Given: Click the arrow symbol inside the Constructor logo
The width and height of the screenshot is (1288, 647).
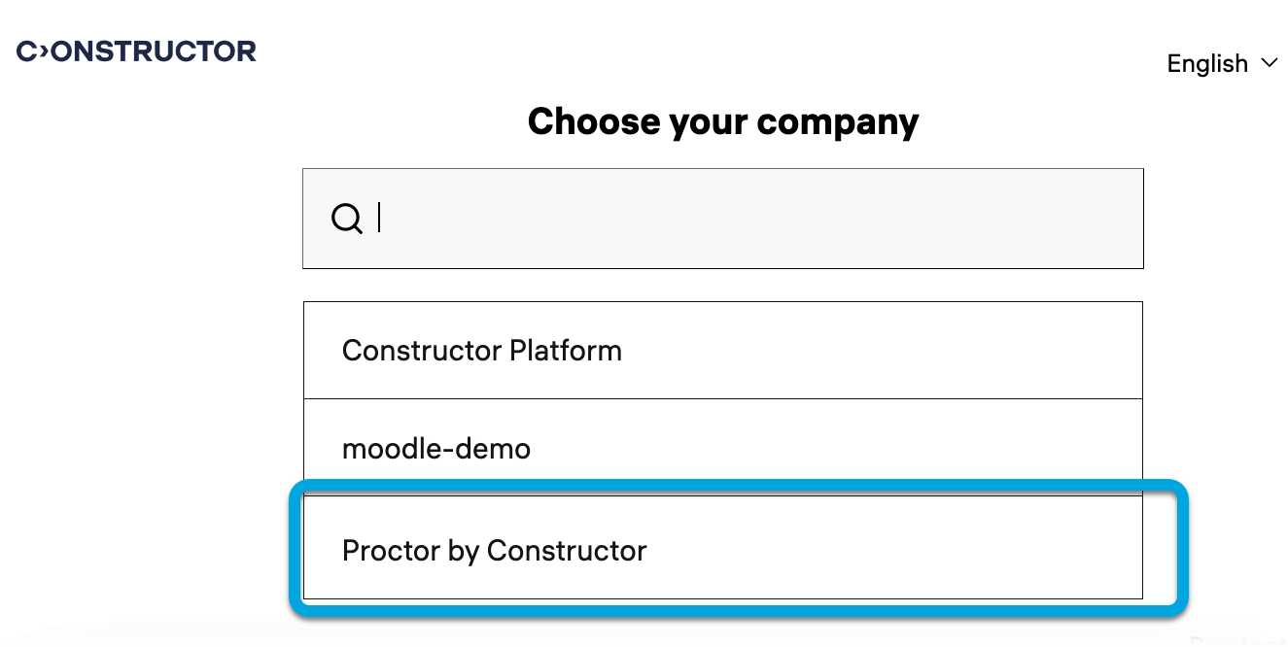Looking at the screenshot, I should (x=42, y=51).
